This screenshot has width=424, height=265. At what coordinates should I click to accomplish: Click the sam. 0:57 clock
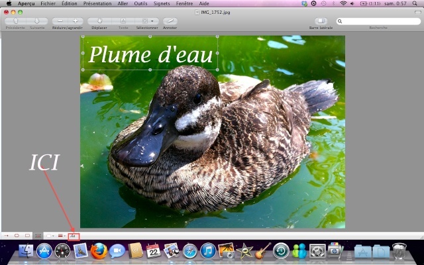point(396,3)
